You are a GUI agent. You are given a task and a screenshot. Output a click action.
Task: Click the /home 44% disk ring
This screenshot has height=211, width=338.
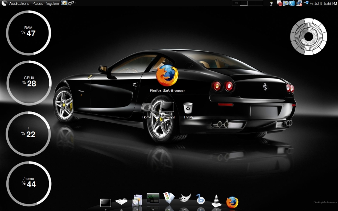point(29,184)
